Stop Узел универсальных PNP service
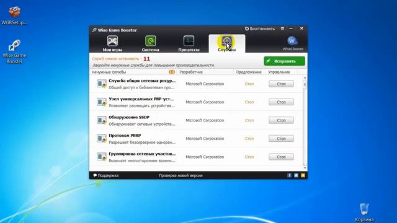Image resolution: width=397 pixels, height=223 pixels. 281,102
